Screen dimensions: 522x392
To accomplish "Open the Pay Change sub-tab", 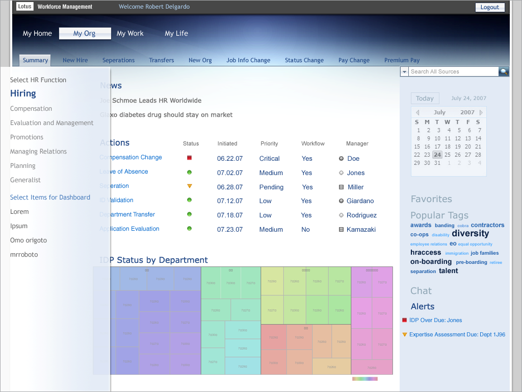I will pyautogui.click(x=354, y=60).
